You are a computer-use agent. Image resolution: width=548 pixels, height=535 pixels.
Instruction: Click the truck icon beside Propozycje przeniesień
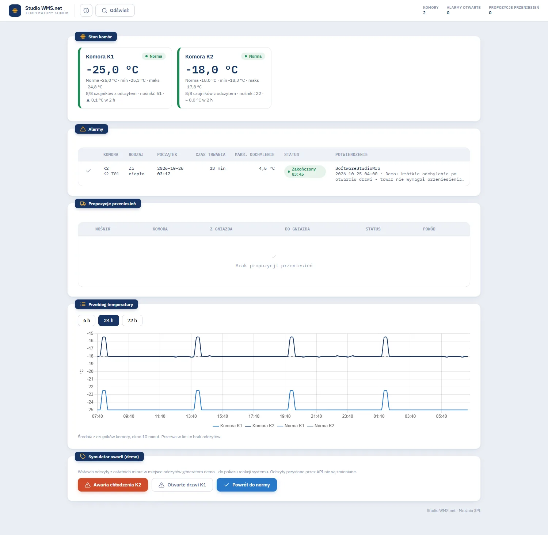click(x=83, y=203)
